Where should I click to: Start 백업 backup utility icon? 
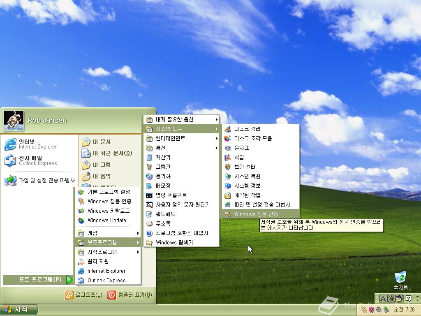pyautogui.click(x=228, y=157)
